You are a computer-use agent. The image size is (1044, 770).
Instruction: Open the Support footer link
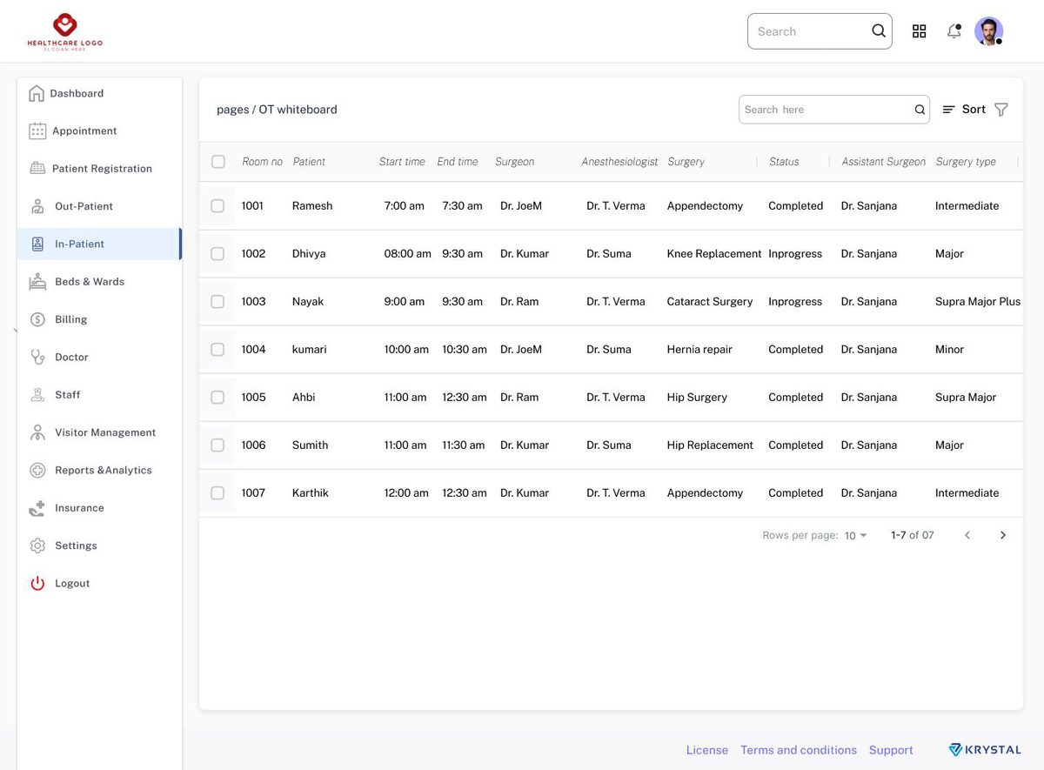point(891,750)
